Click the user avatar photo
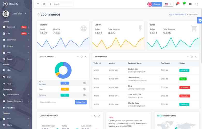This screenshot has height=129, width=202. click(x=6, y=14)
